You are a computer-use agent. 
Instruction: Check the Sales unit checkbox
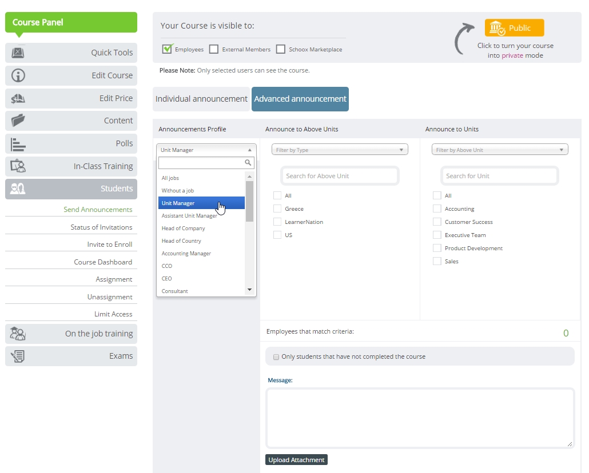[437, 261]
